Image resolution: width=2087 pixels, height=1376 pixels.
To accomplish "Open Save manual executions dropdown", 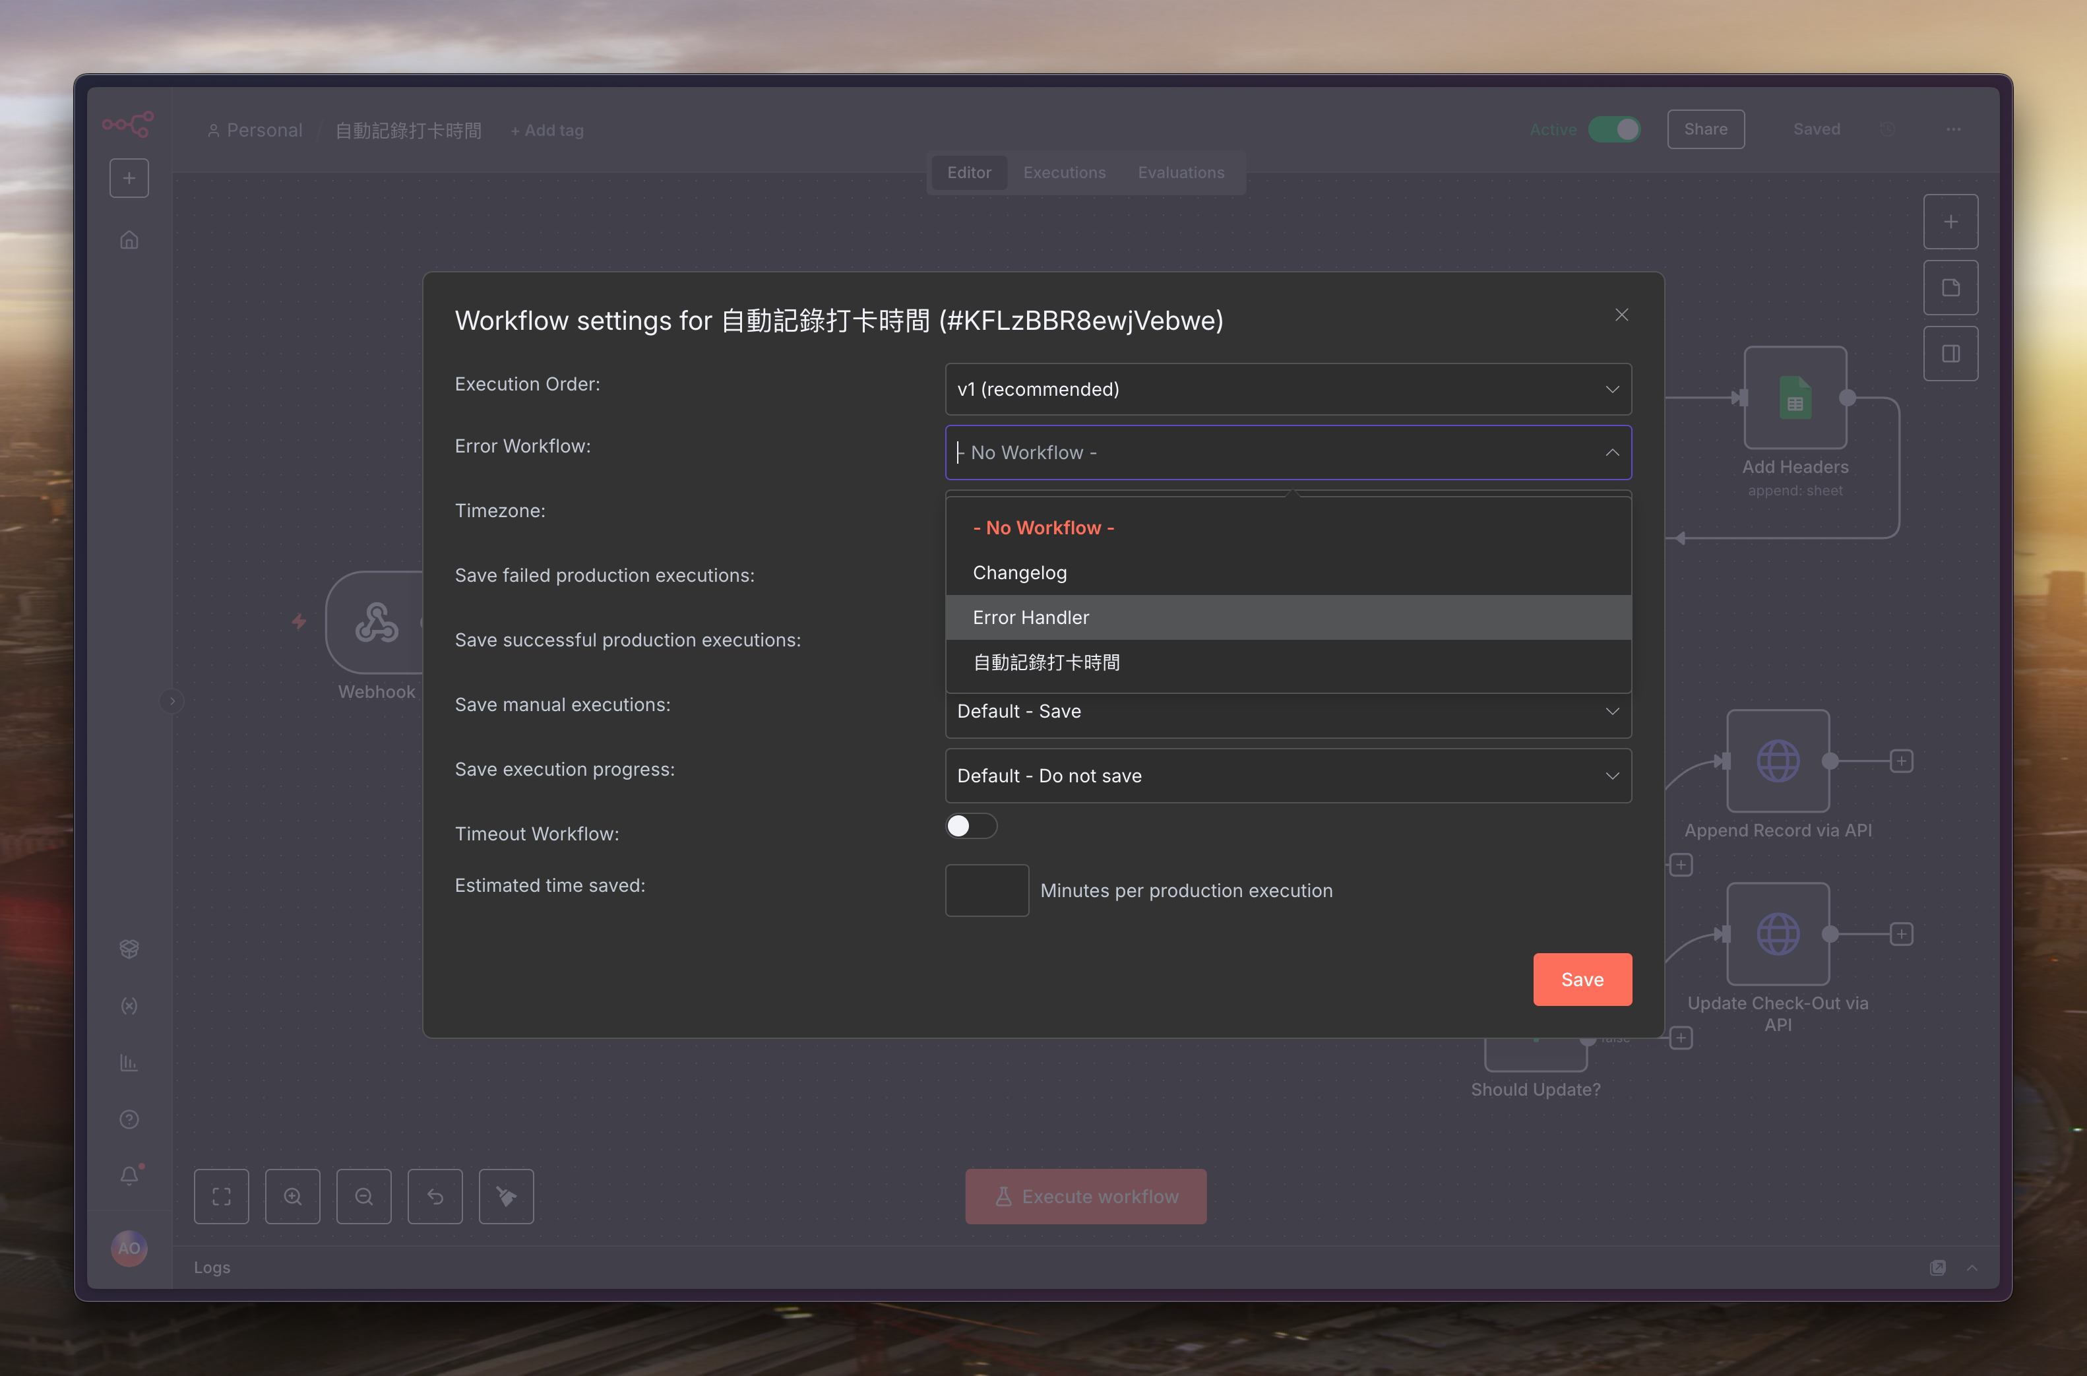I will (1287, 711).
